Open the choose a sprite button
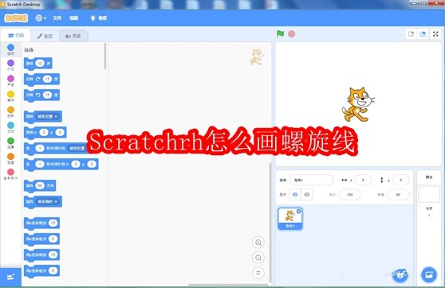Screen dimensions: 445x288 pyautogui.click(x=400, y=274)
